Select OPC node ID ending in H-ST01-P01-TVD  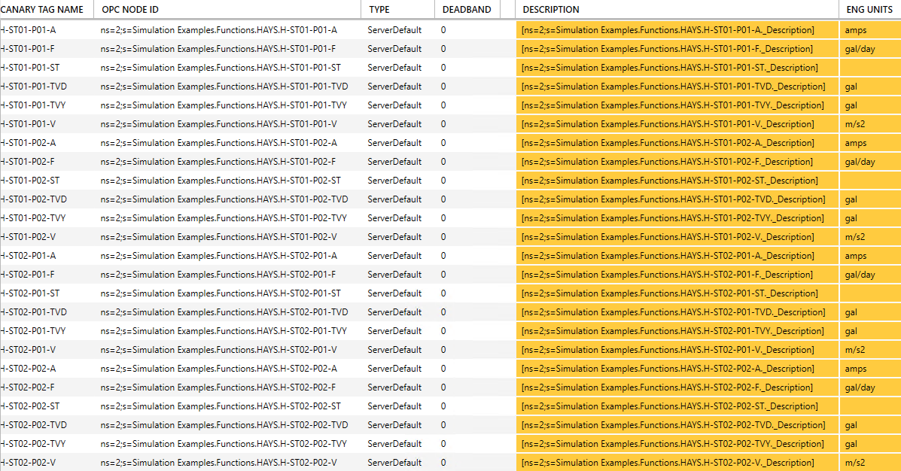(224, 87)
